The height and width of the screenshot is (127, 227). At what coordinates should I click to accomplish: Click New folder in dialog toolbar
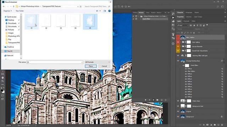tap(20, 11)
